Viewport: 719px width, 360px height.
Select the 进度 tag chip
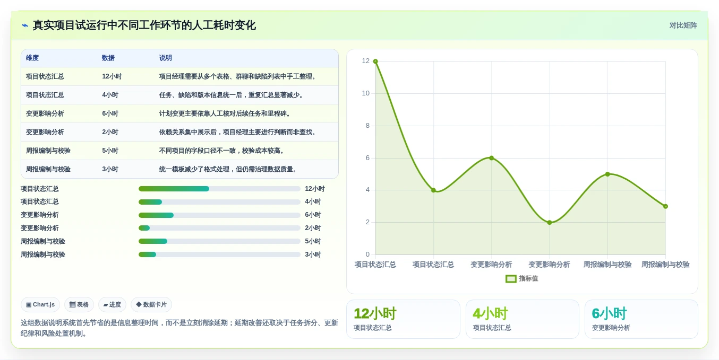(x=112, y=304)
